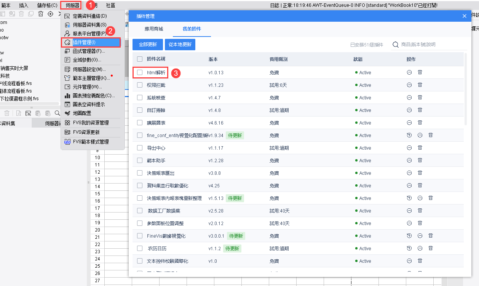Click the search magnifier in the dataset toolbar
Screen dimensions: 479x286
point(57,113)
